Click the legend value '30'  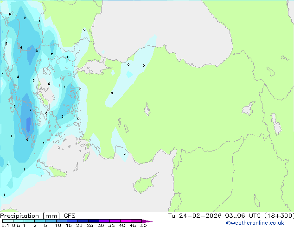pyautogui.click(x=101, y=225)
